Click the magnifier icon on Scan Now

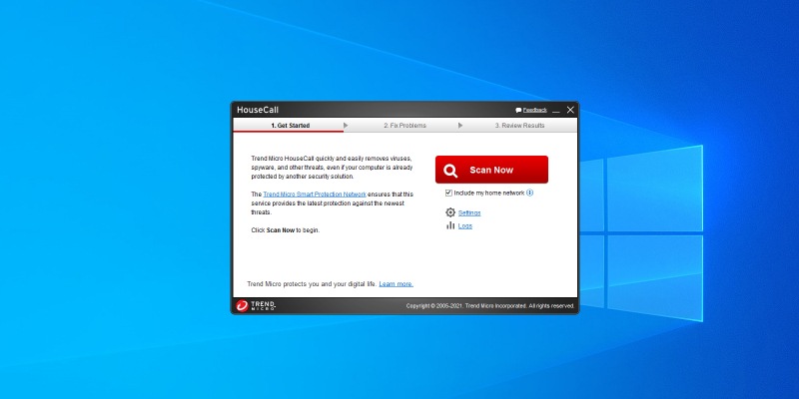click(x=450, y=171)
